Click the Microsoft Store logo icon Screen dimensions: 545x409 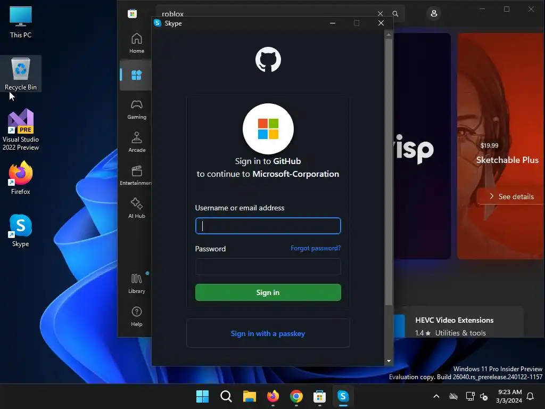132,14
